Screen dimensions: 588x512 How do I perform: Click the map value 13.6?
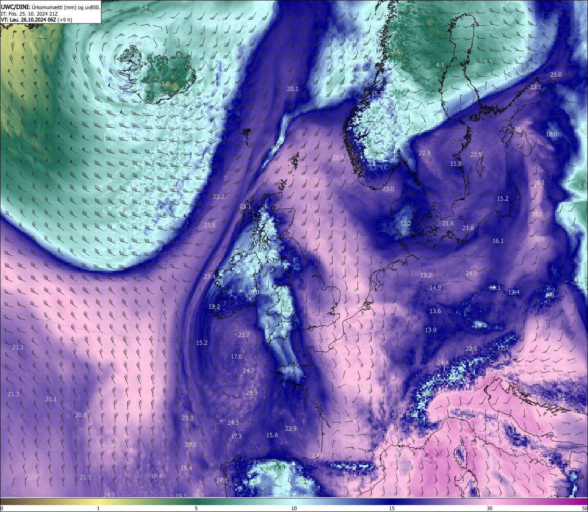click(x=435, y=311)
